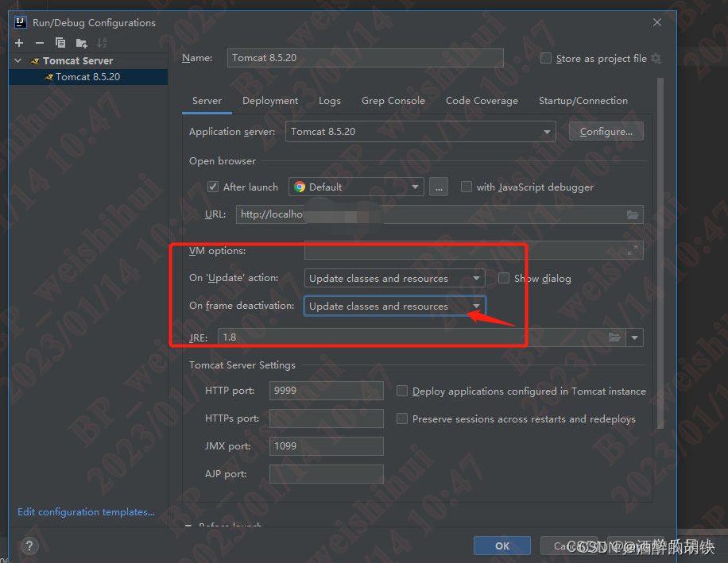The width and height of the screenshot is (728, 563).
Task: Click the Configure... button
Action: click(606, 132)
